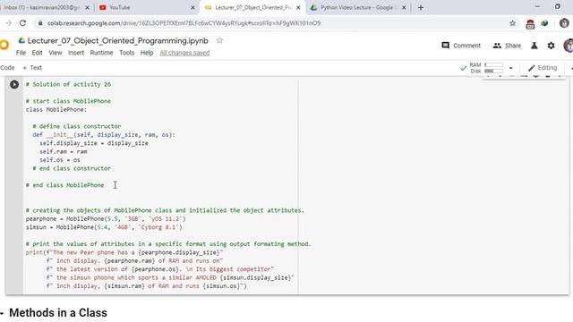
Task: Add a new Text cell
Action: tap(32, 68)
